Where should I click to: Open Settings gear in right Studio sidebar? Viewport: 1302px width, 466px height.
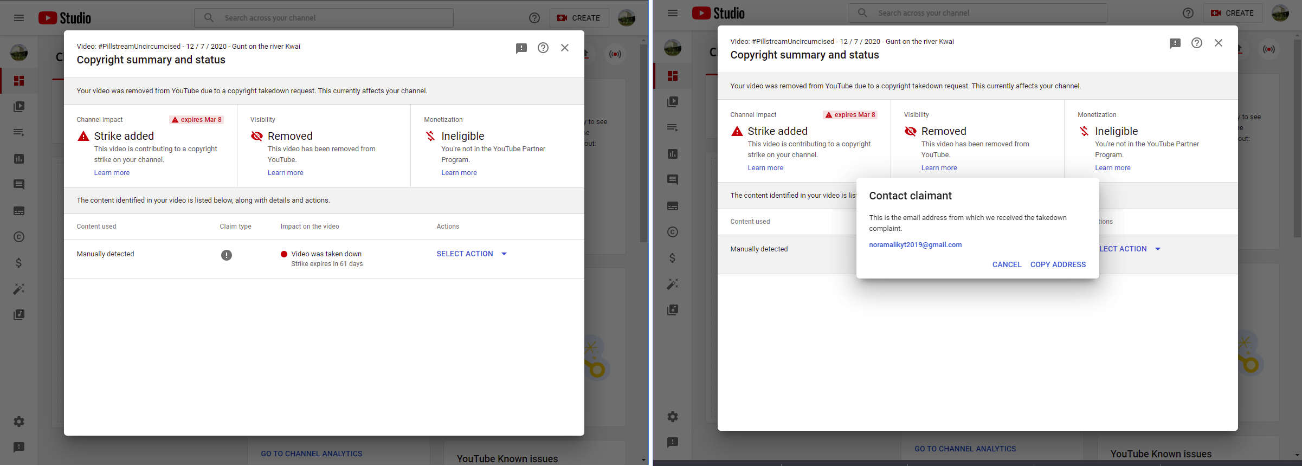tap(673, 417)
